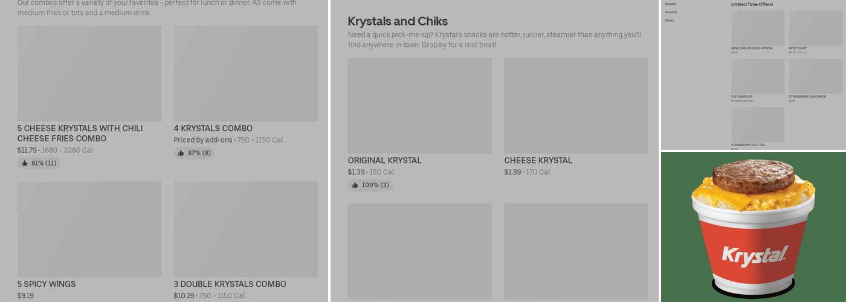The height and width of the screenshot is (302, 846).
Task: Click the Krystals and Chiks section heading
Action: [398, 21]
